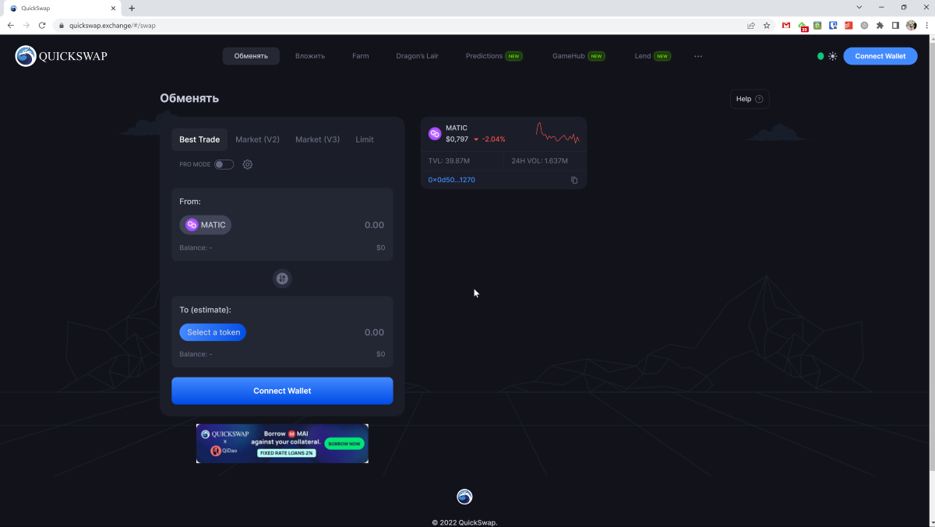Bookmark this page with the star icon
Image resolution: width=935 pixels, height=527 pixels.
click(767, 26)
